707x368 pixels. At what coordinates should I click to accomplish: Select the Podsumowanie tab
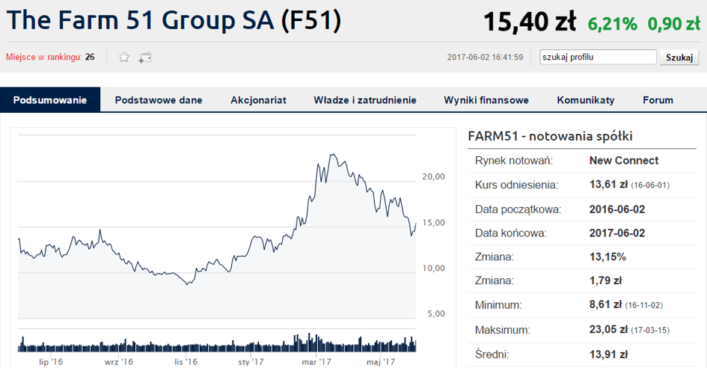50,100
